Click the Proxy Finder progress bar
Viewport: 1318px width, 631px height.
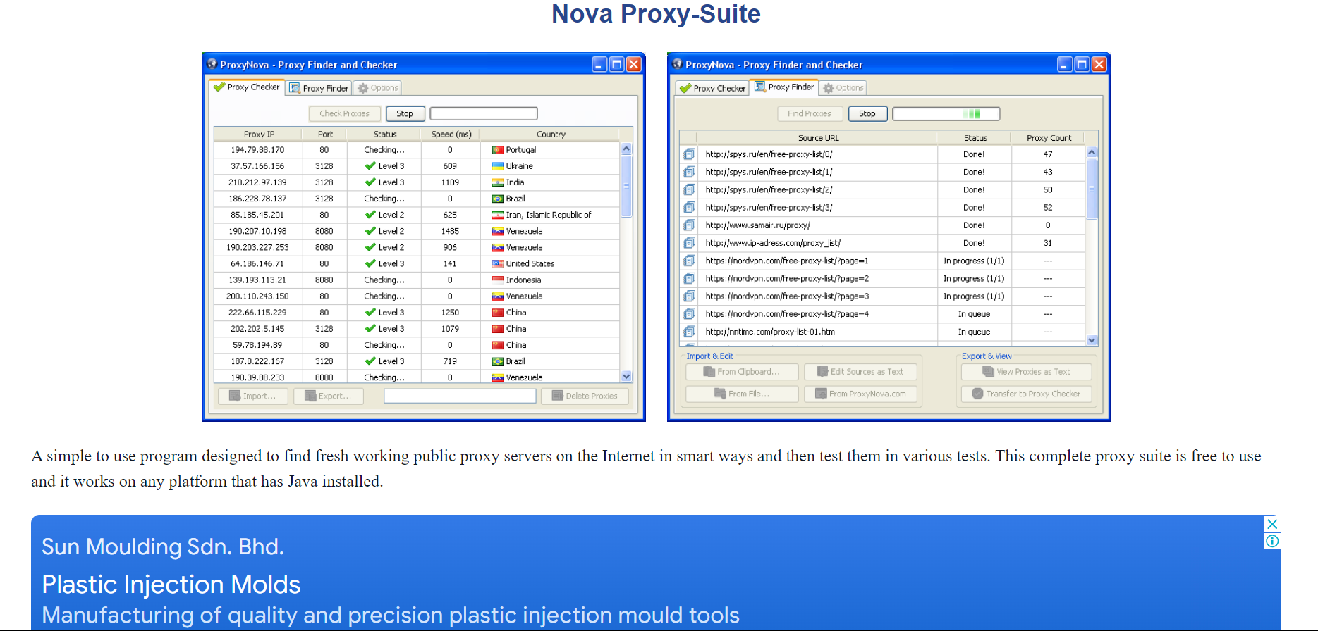(946, 113)
